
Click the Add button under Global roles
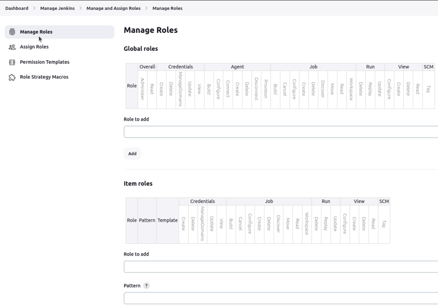click(x=132, y=153)
